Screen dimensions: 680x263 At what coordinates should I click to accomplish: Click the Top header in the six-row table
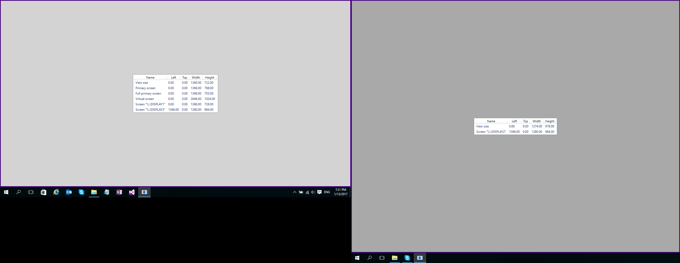pyautogui.click(x=185, y=78)
